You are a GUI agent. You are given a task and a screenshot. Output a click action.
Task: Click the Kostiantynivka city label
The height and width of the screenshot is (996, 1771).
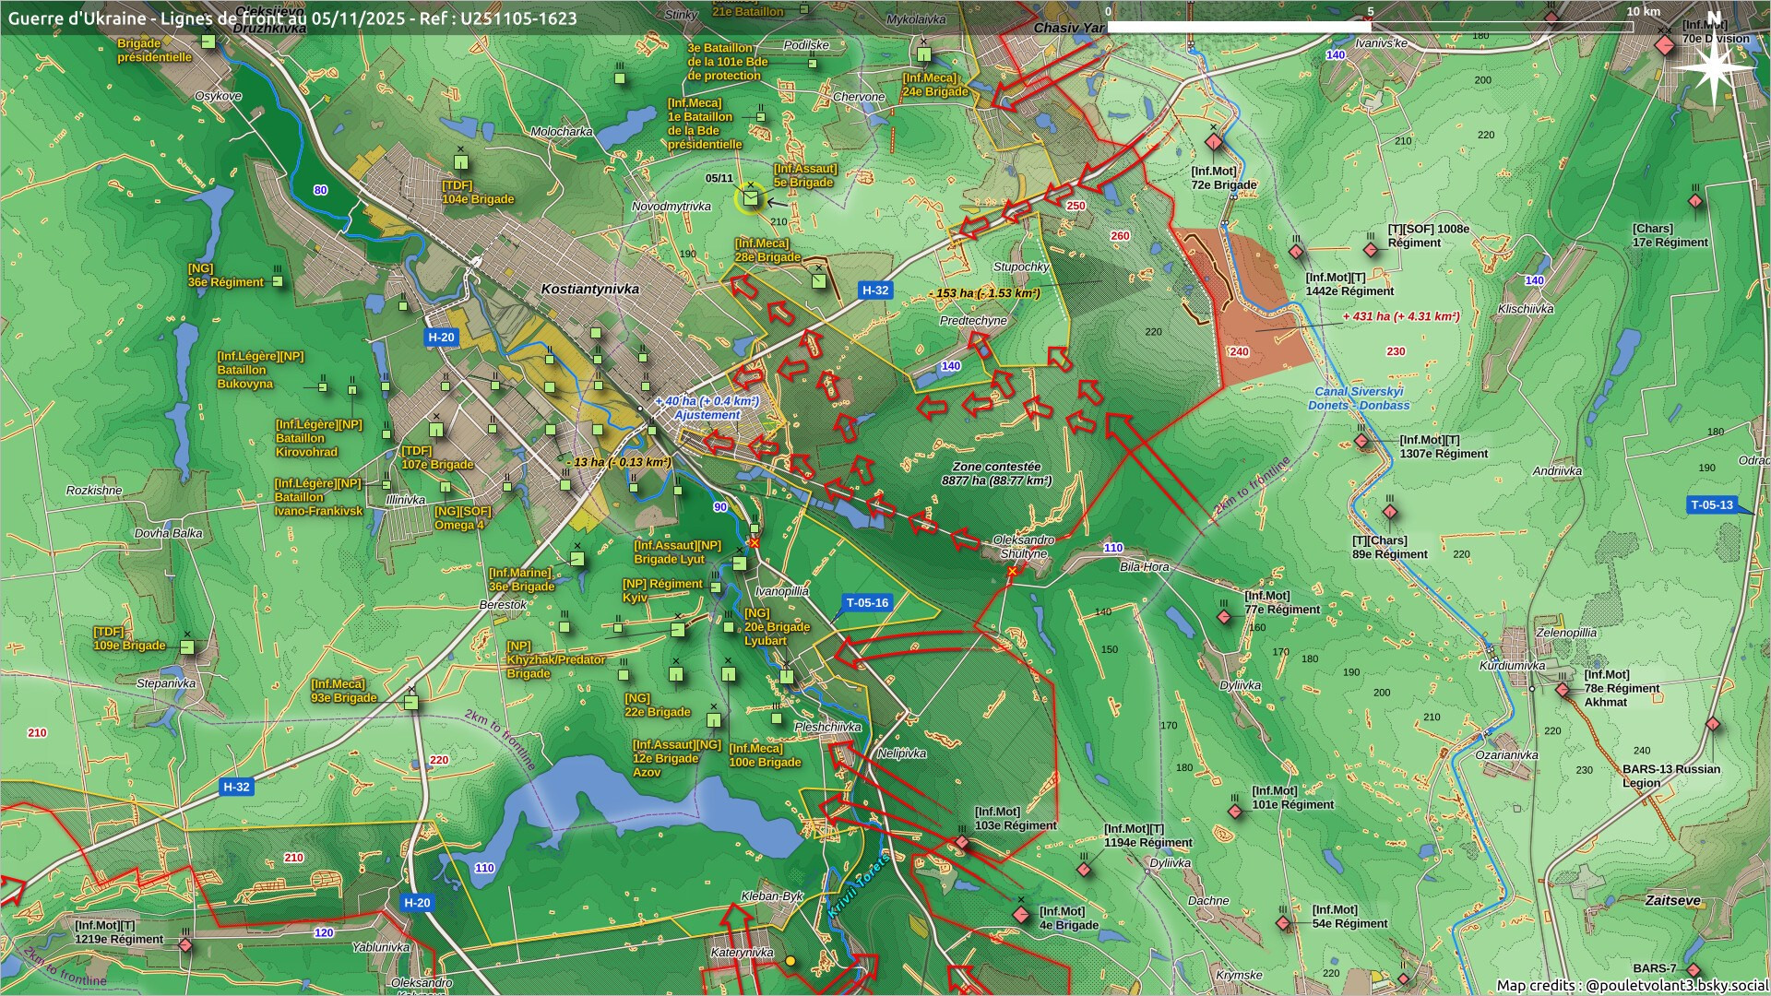click(x=589, y=289)
